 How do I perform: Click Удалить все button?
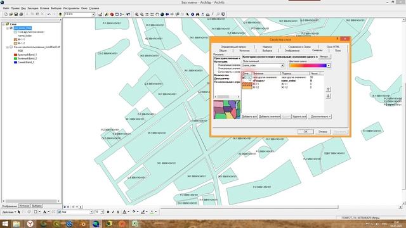click(299, 117)
